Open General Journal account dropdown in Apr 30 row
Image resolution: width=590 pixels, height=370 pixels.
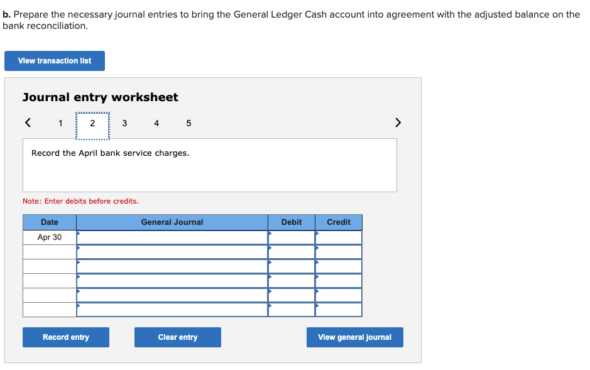click(x=172, y=237)
